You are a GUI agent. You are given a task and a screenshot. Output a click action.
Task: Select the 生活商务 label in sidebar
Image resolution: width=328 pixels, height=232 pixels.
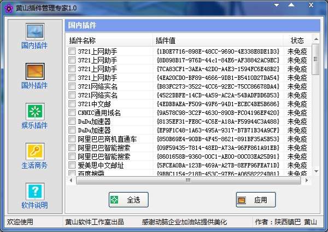pos(34,165)
